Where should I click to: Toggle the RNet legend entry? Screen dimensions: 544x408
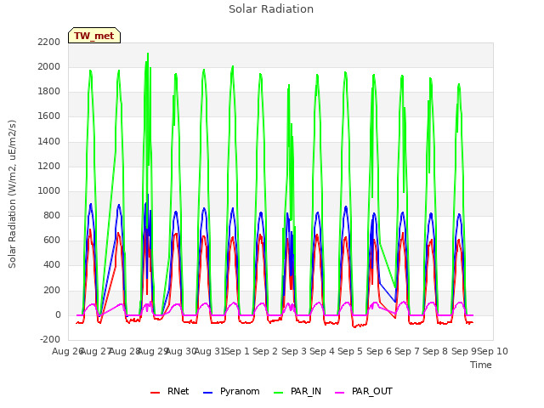[170, 392]
